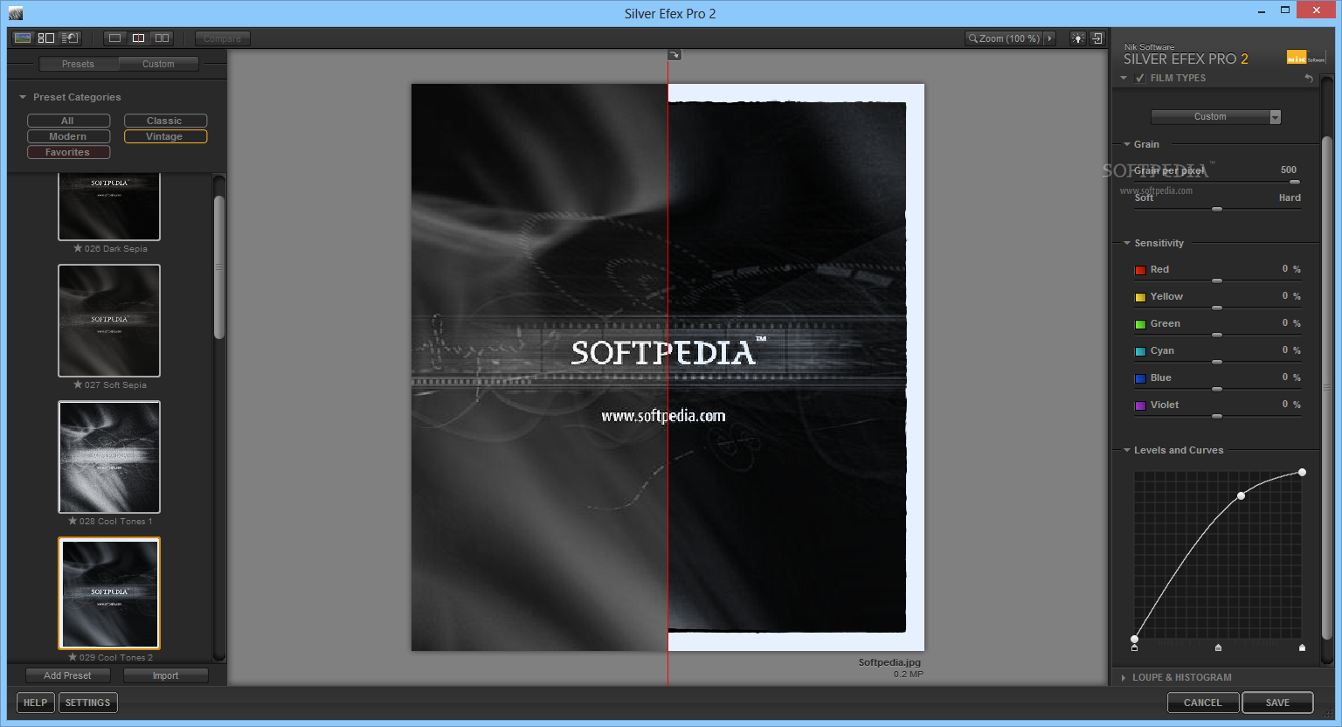
Task: Click the Violet sensitivity slider
Action: click(x=1217, y=416)
